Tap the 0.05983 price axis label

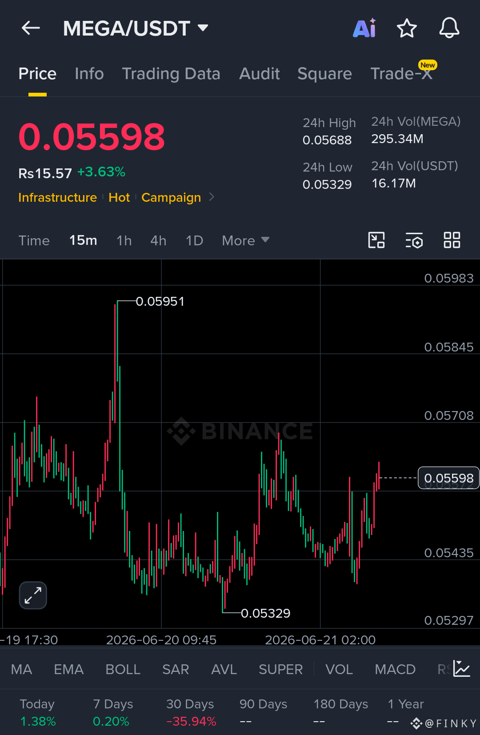(x=449, y=278)
